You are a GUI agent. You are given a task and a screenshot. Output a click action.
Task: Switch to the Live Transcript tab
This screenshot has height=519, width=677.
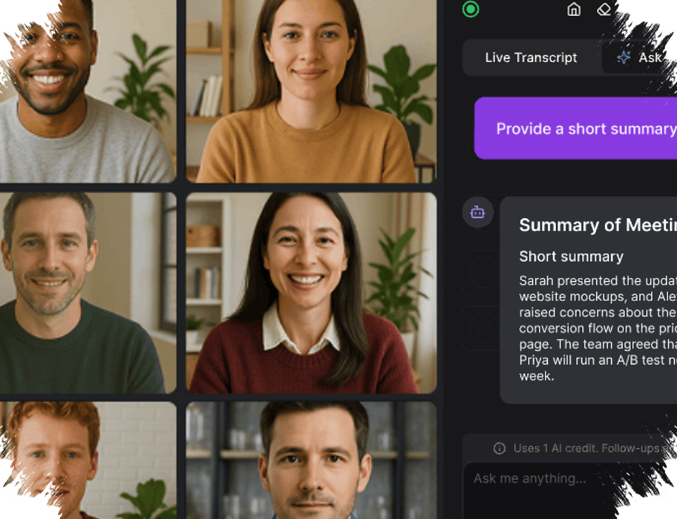[531, 58]
